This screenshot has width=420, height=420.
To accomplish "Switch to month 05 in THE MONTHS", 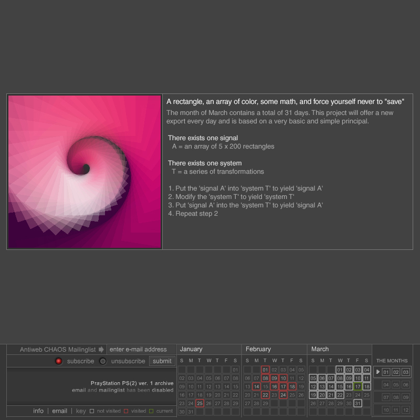I will tap(396, 385).
